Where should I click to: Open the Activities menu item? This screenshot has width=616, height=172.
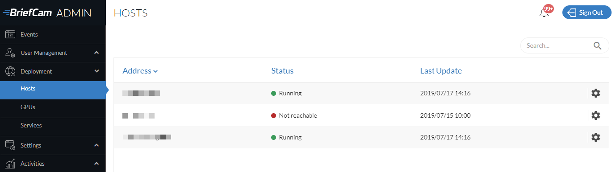coord(53,164)
